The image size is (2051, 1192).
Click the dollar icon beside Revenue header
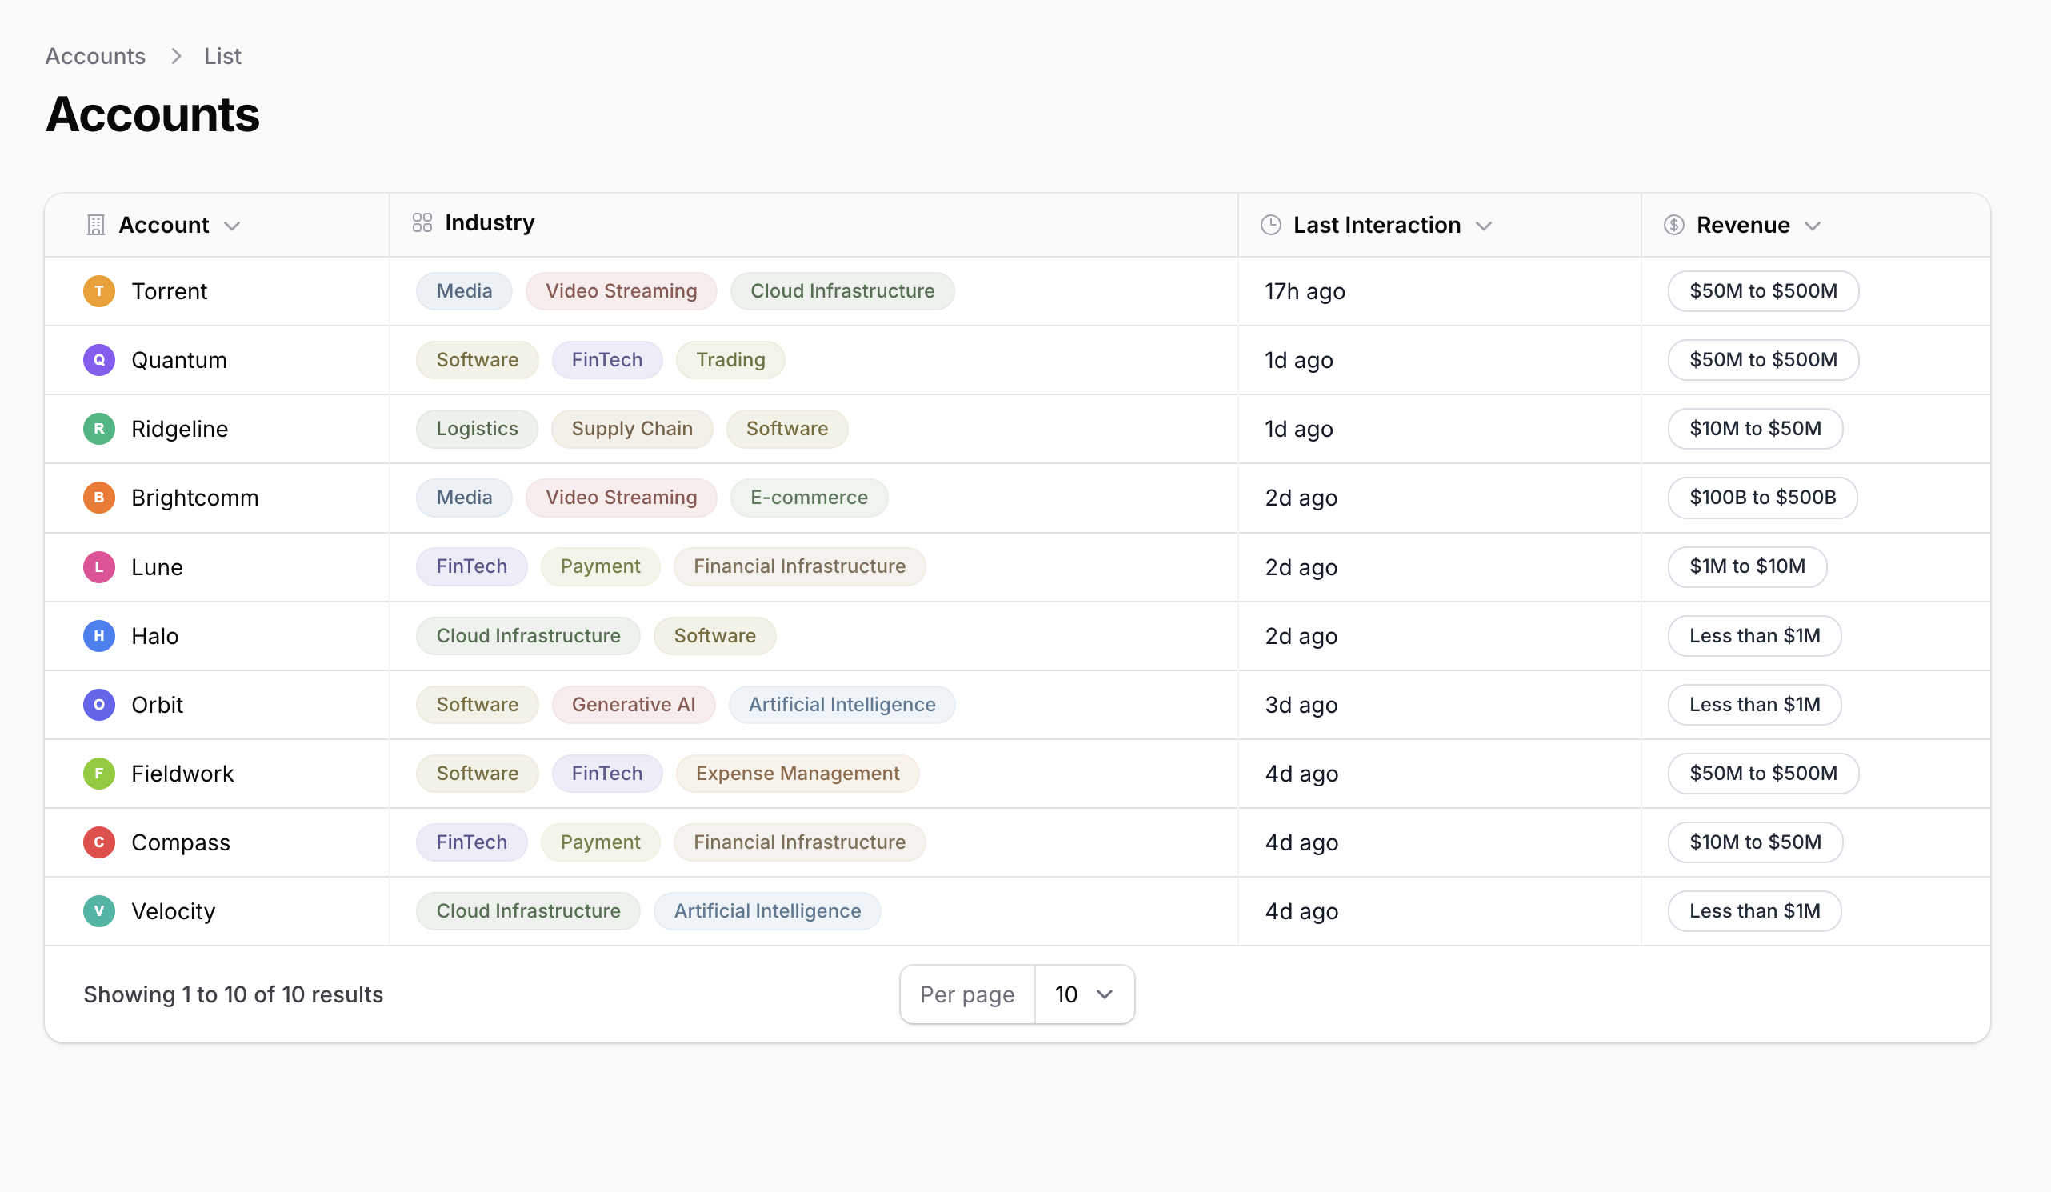point(1673,225)
